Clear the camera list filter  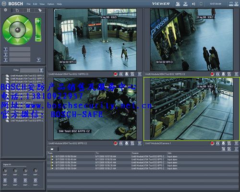coord(41,70)
